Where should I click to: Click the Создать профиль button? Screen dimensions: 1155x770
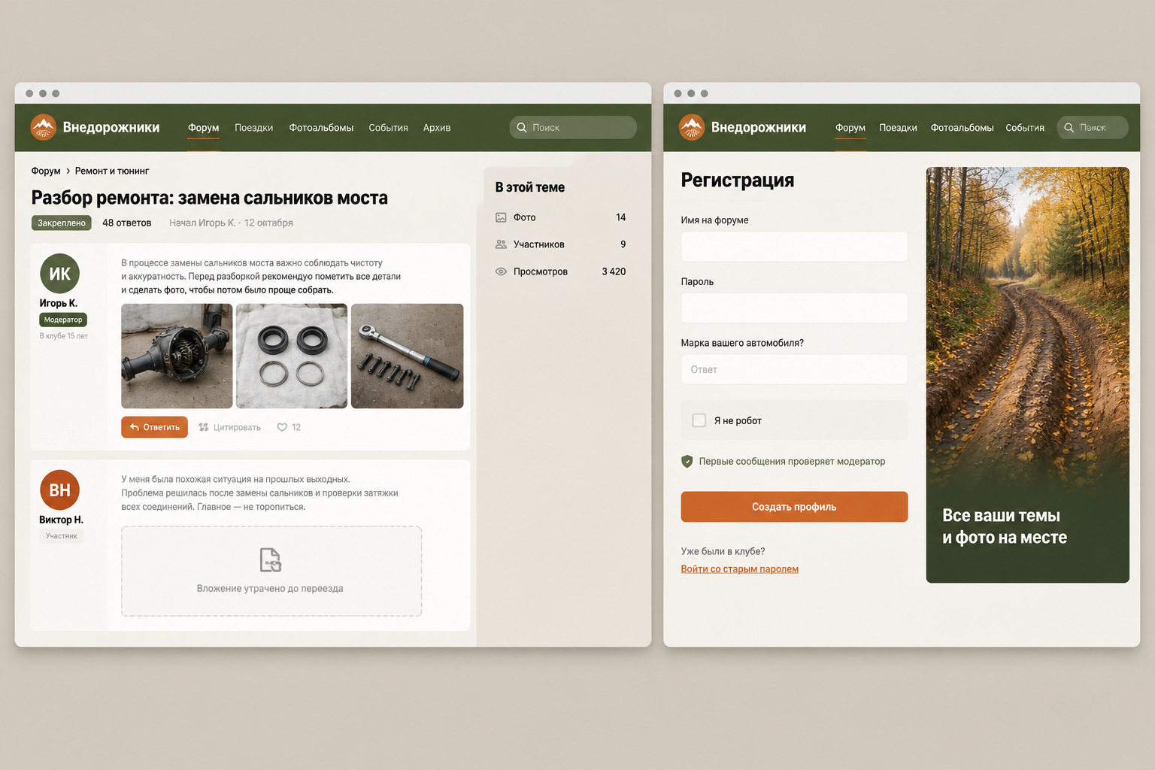pyautogui.click(x=794, y=507)
